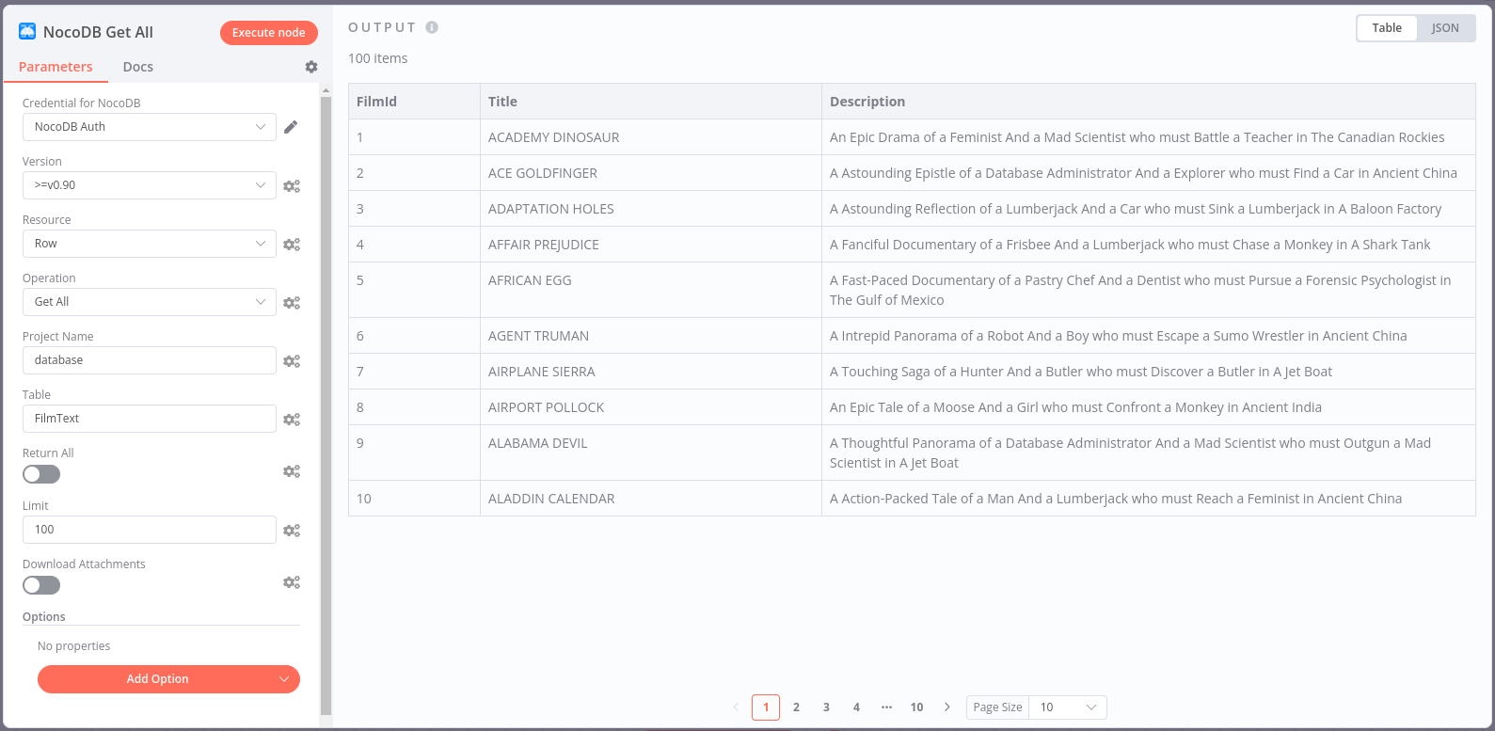Viewport: 1495px width, 731px height.
Task: Click the parameters panel vertical scrollbar
Action: [326, 405]
